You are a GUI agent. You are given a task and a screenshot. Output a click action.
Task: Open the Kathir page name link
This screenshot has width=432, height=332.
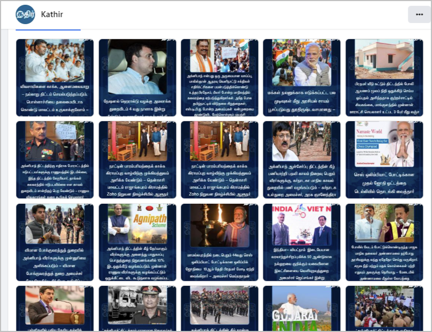52,14
